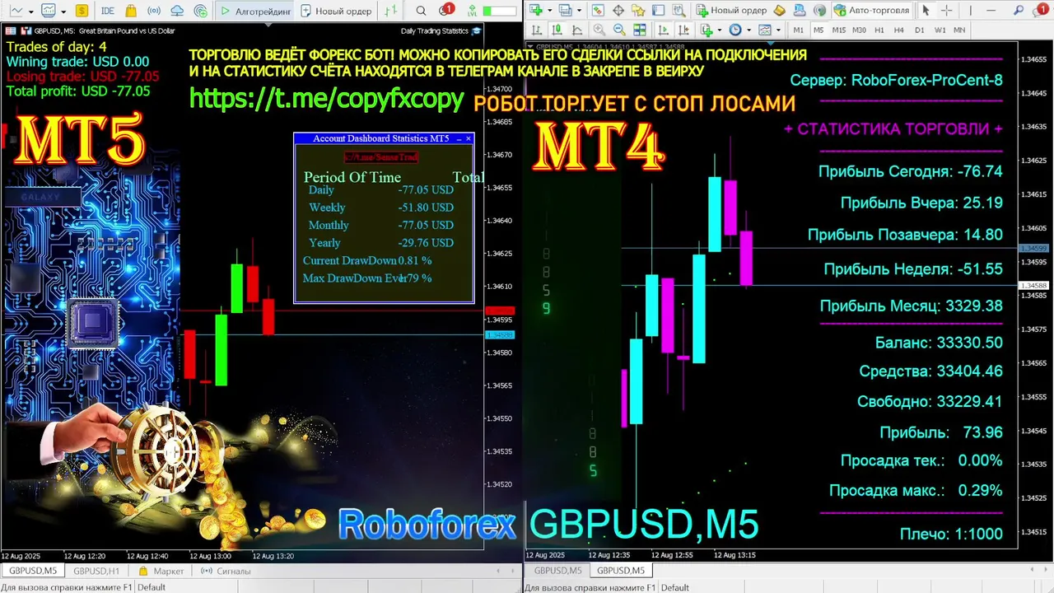Viewport: 1054px width, 593px height.
Task: Open the VPS cloud icon in MT5
Action: coord(177,11)
